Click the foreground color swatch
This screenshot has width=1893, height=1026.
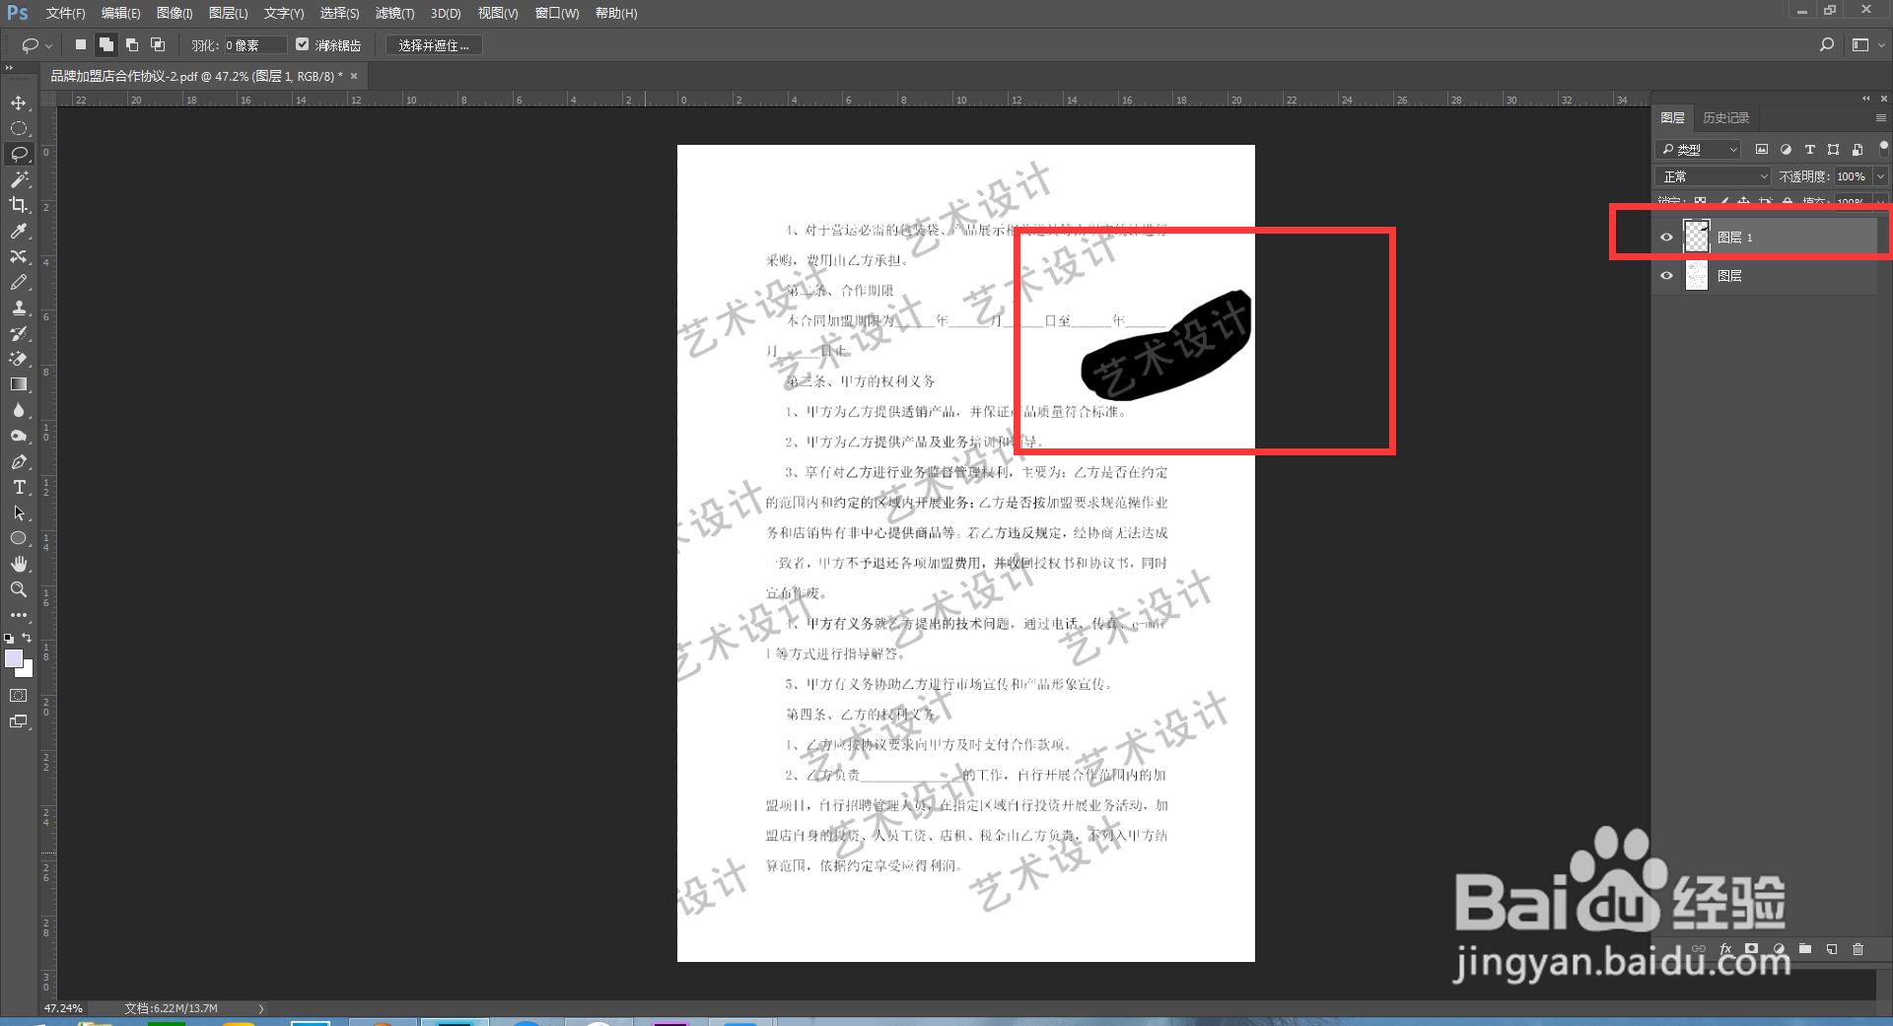click(14, 658)
